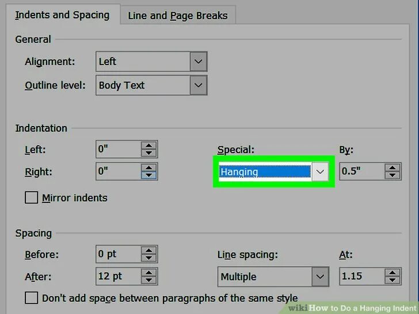Open the Alignment dropdown
The image size is (419, 314).
(199, 61)
